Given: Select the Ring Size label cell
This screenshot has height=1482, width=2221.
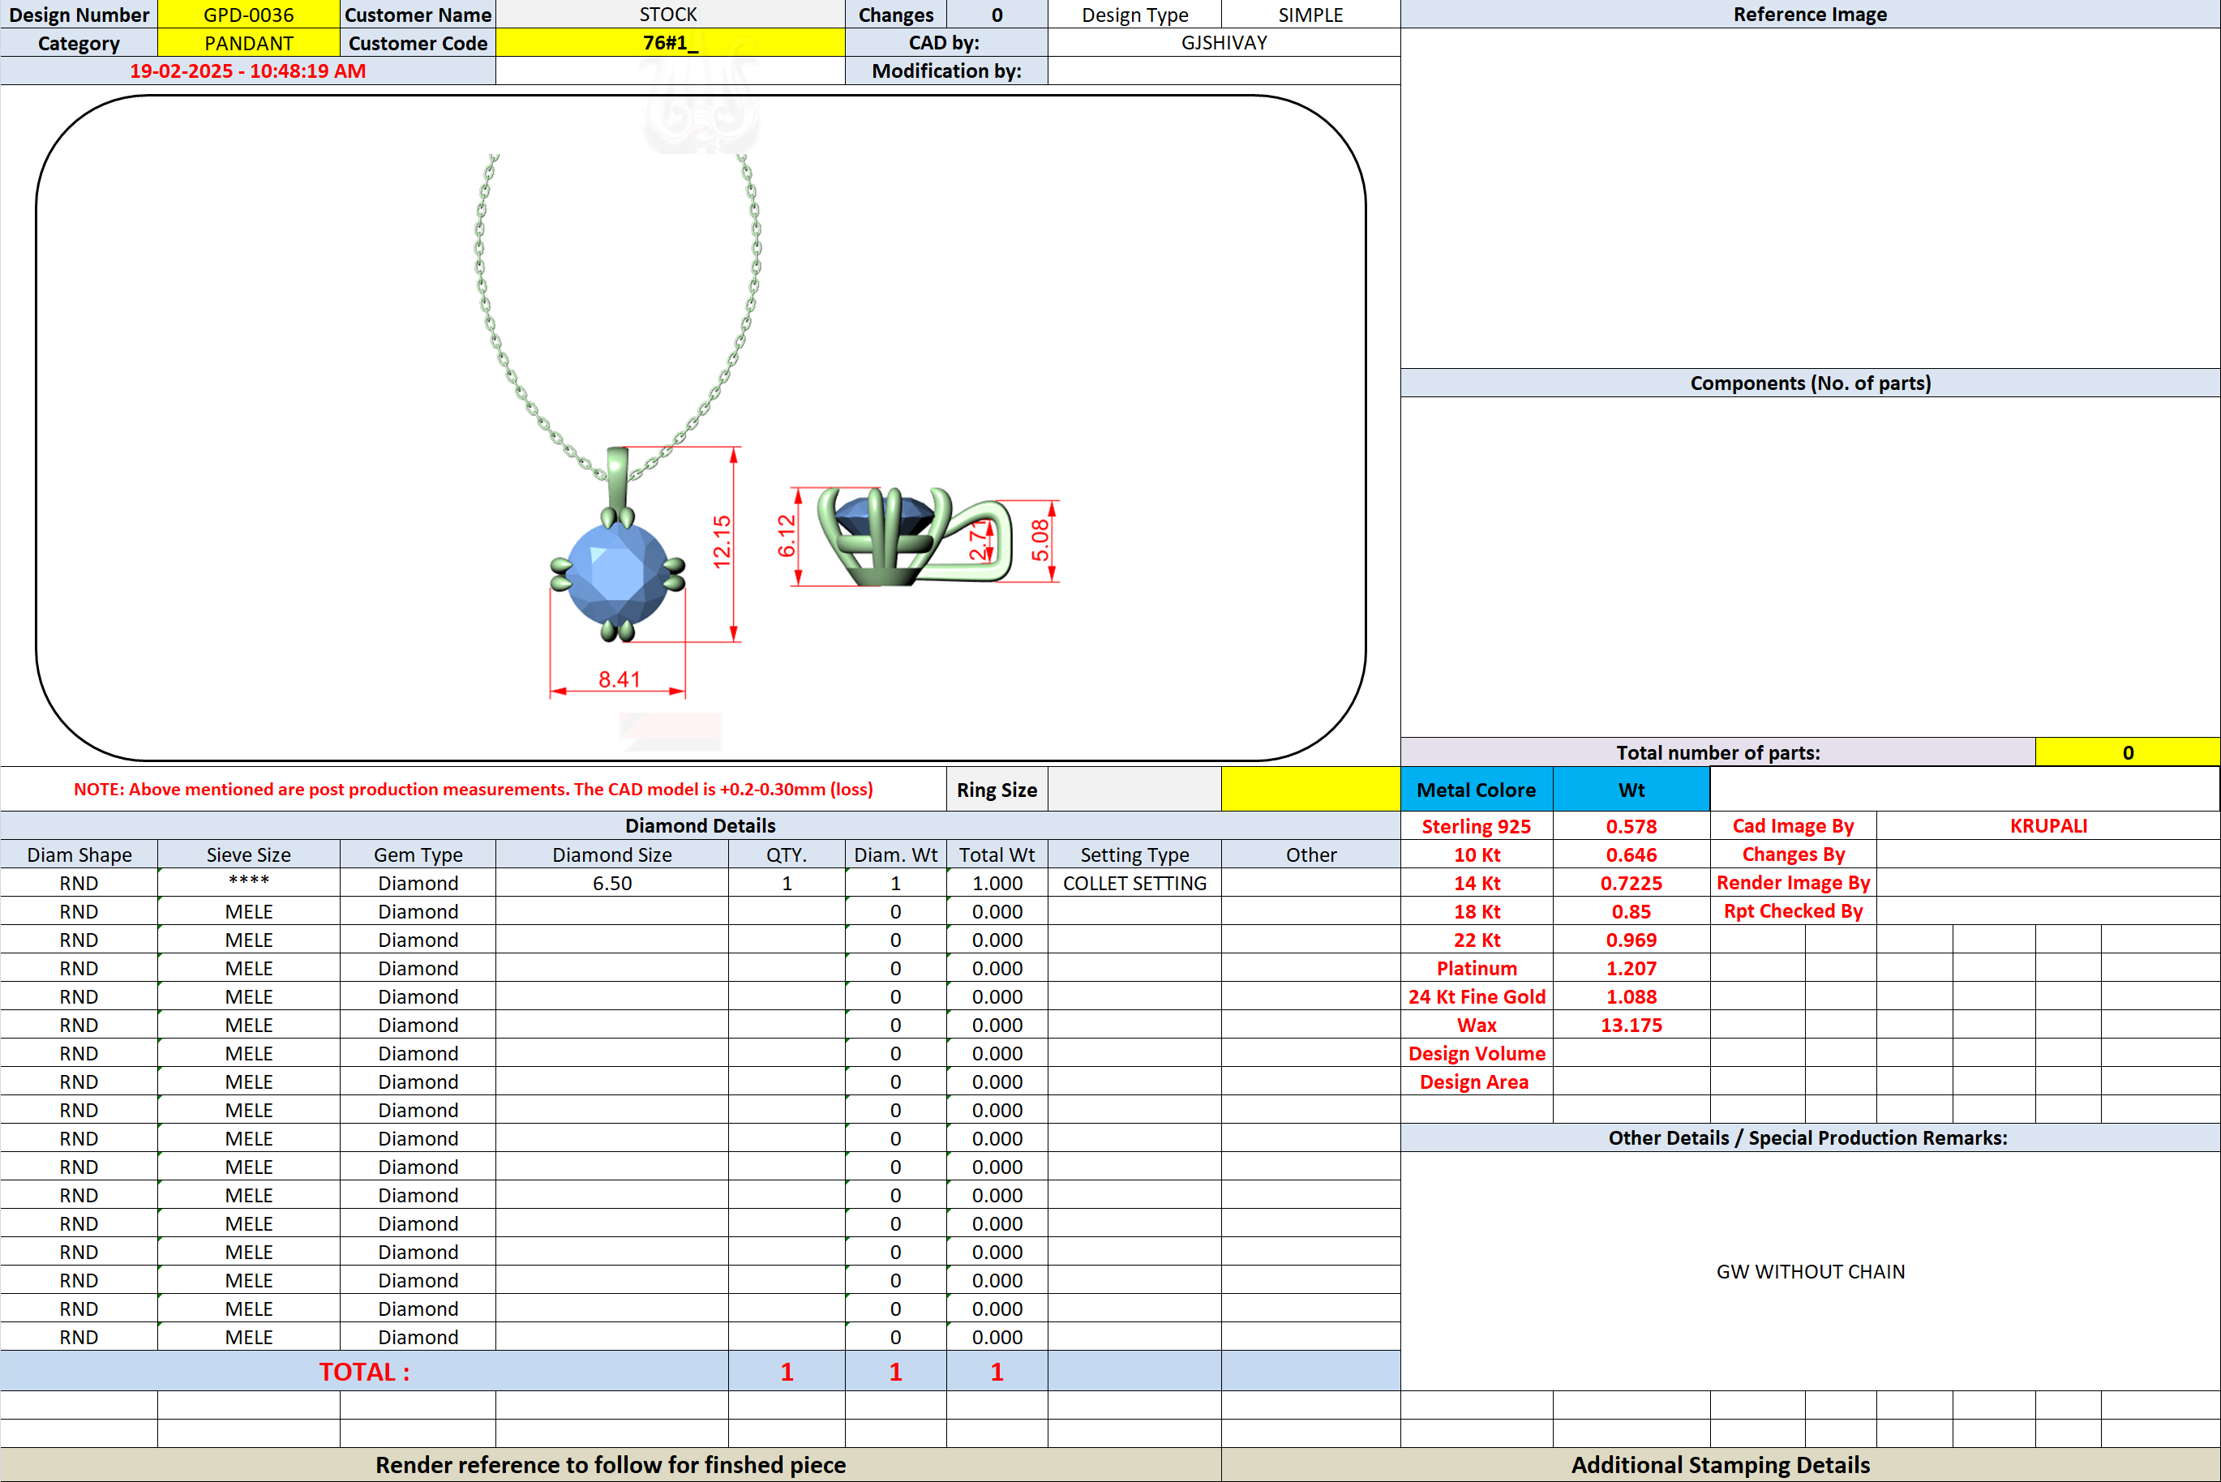Looking at the screenshot, I should [x=996, y=789].
